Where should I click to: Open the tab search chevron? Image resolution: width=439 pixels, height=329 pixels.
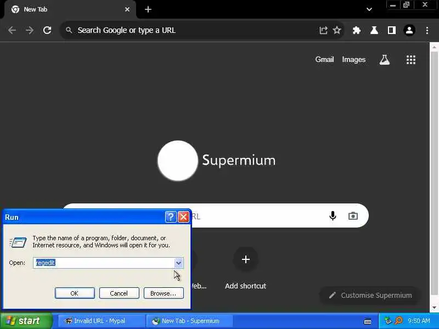(369, 9)
